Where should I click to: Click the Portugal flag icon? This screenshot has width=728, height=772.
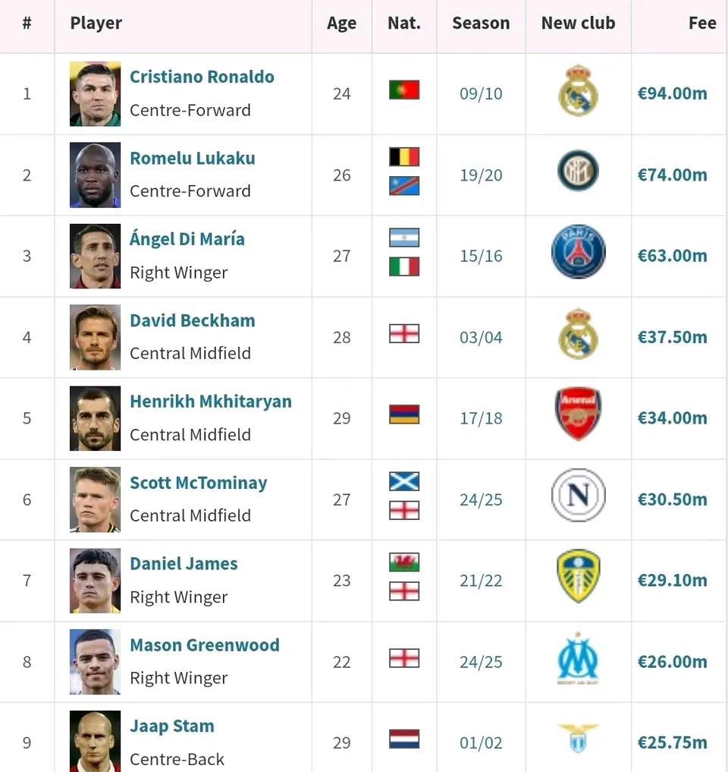point(404,90)
